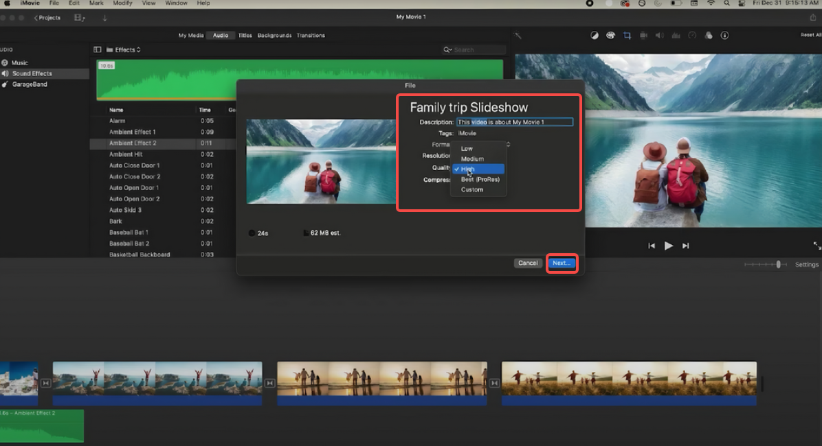Choose Medium from the quality options
Image resolution: width=822 pixels, height=446 pixels.
(x=471, y=159)
